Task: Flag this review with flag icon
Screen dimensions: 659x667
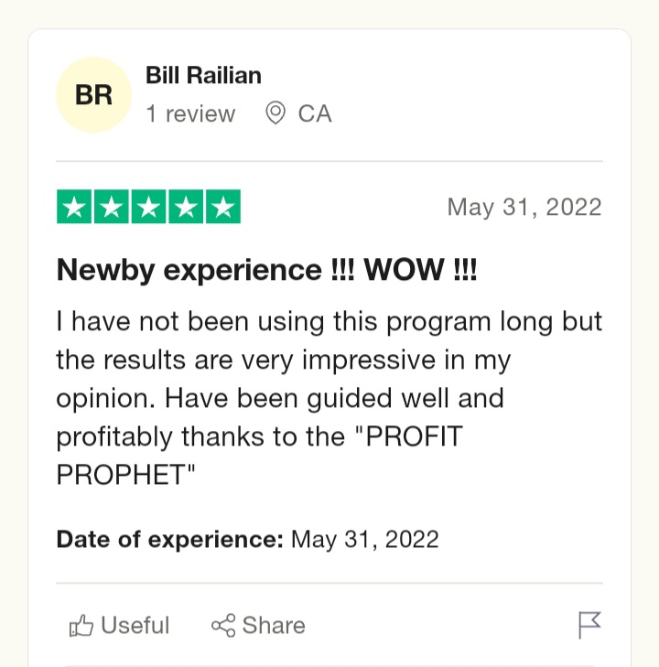Action: (589, 625)
